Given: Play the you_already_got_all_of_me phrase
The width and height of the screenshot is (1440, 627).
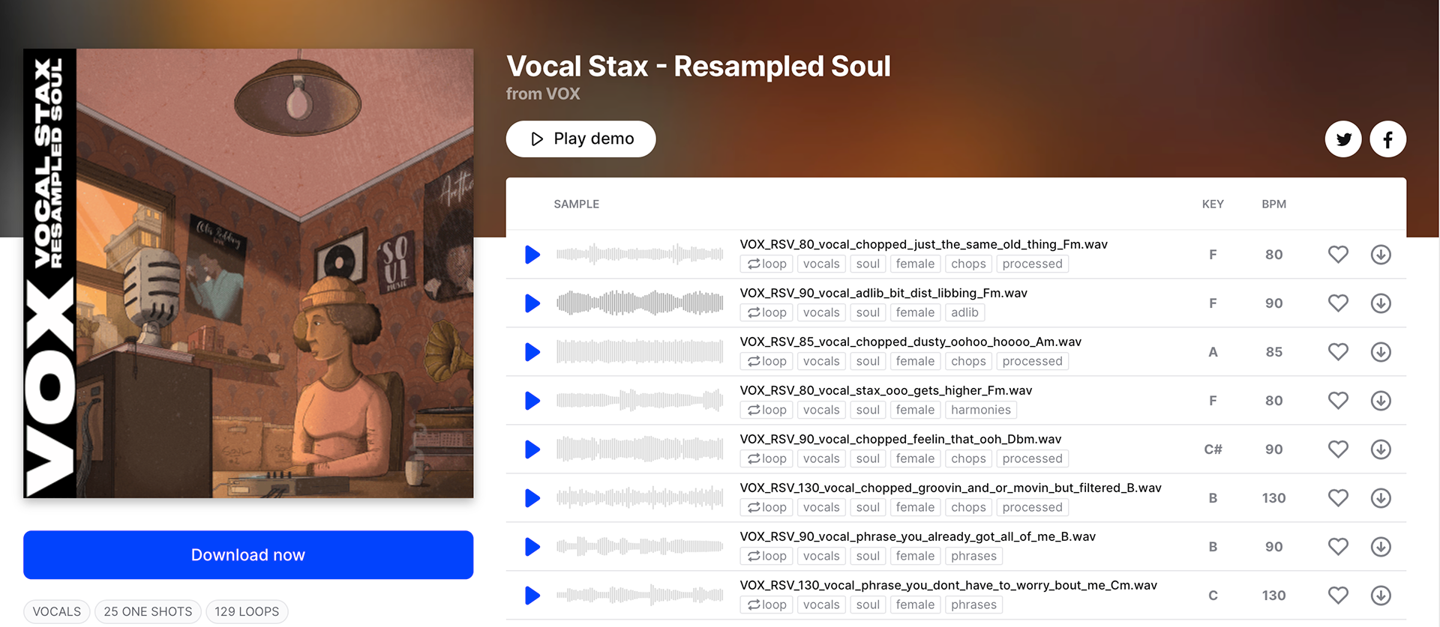Looking at the screenshot, I should 532,547.
